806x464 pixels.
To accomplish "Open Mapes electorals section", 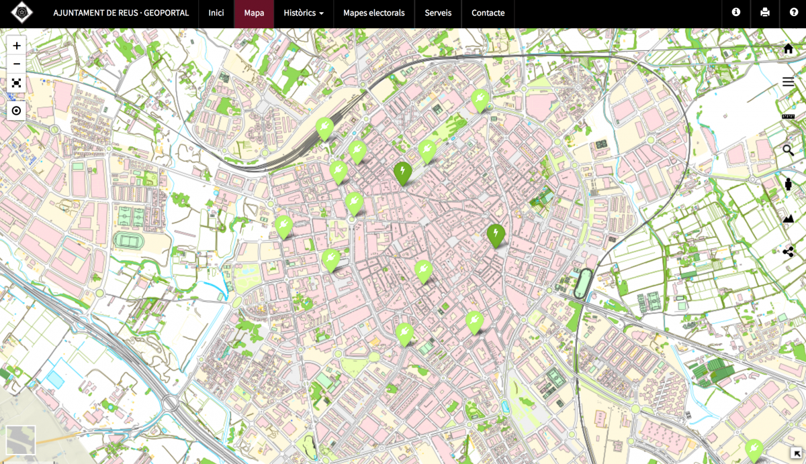I will 373,13.
